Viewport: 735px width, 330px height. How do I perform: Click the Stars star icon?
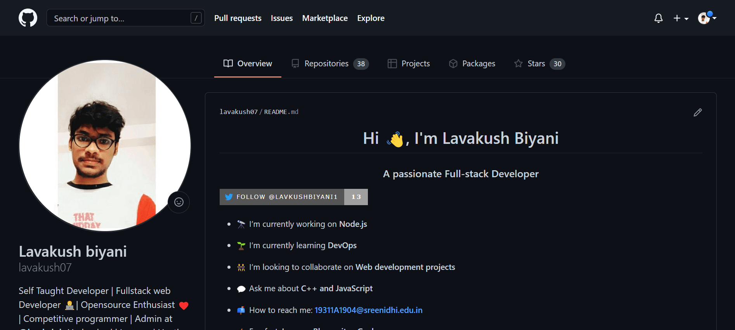(x=518, y=64)
